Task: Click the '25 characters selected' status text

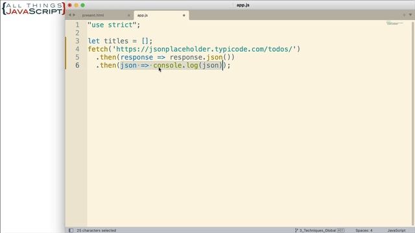Action: click(97, 230)
